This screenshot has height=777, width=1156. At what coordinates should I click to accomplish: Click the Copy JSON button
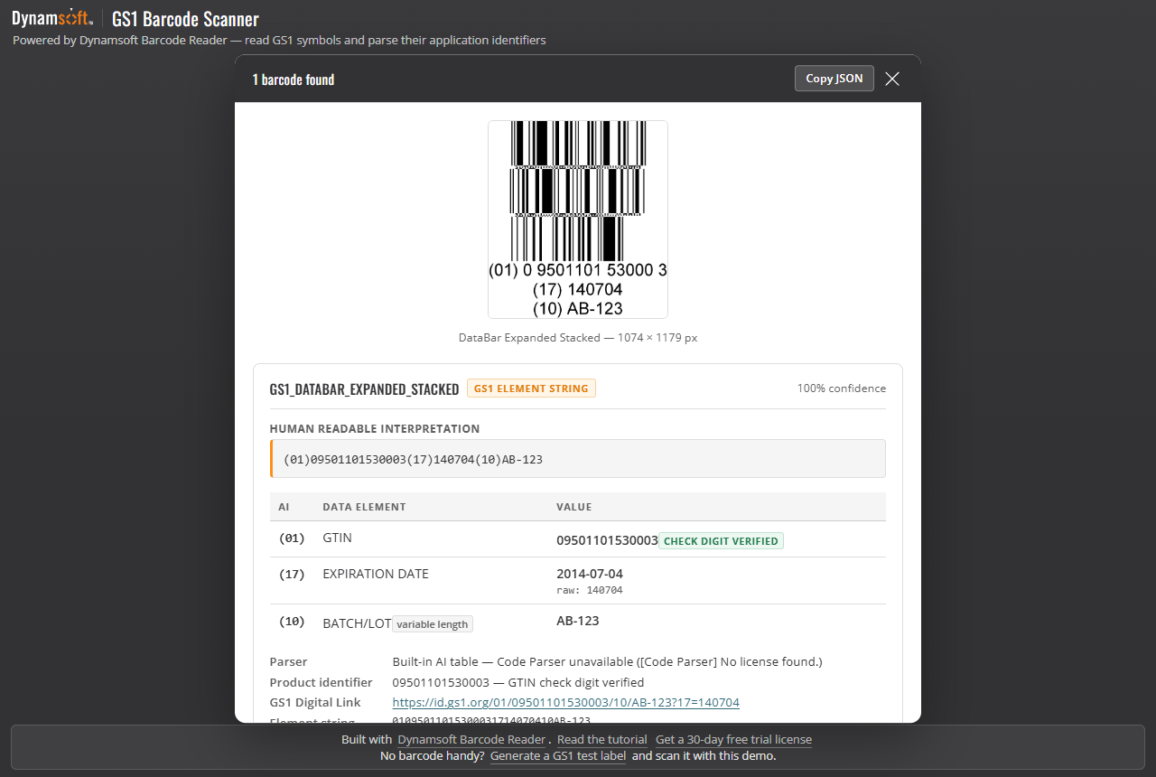[834, 79]
